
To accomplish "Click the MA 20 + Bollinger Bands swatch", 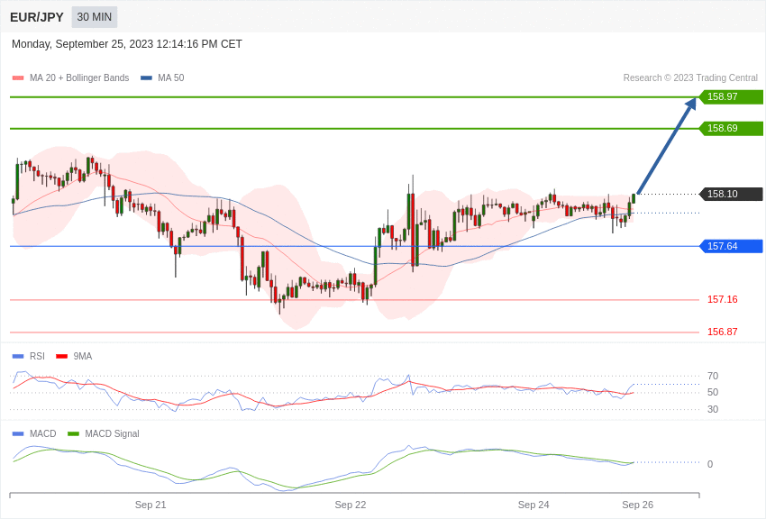I will (18, 78).
